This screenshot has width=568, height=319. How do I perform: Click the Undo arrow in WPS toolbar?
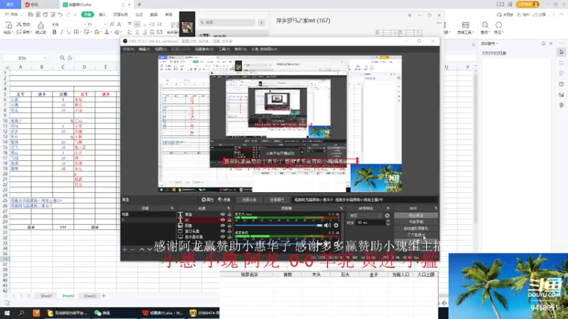tap(60, 14)
